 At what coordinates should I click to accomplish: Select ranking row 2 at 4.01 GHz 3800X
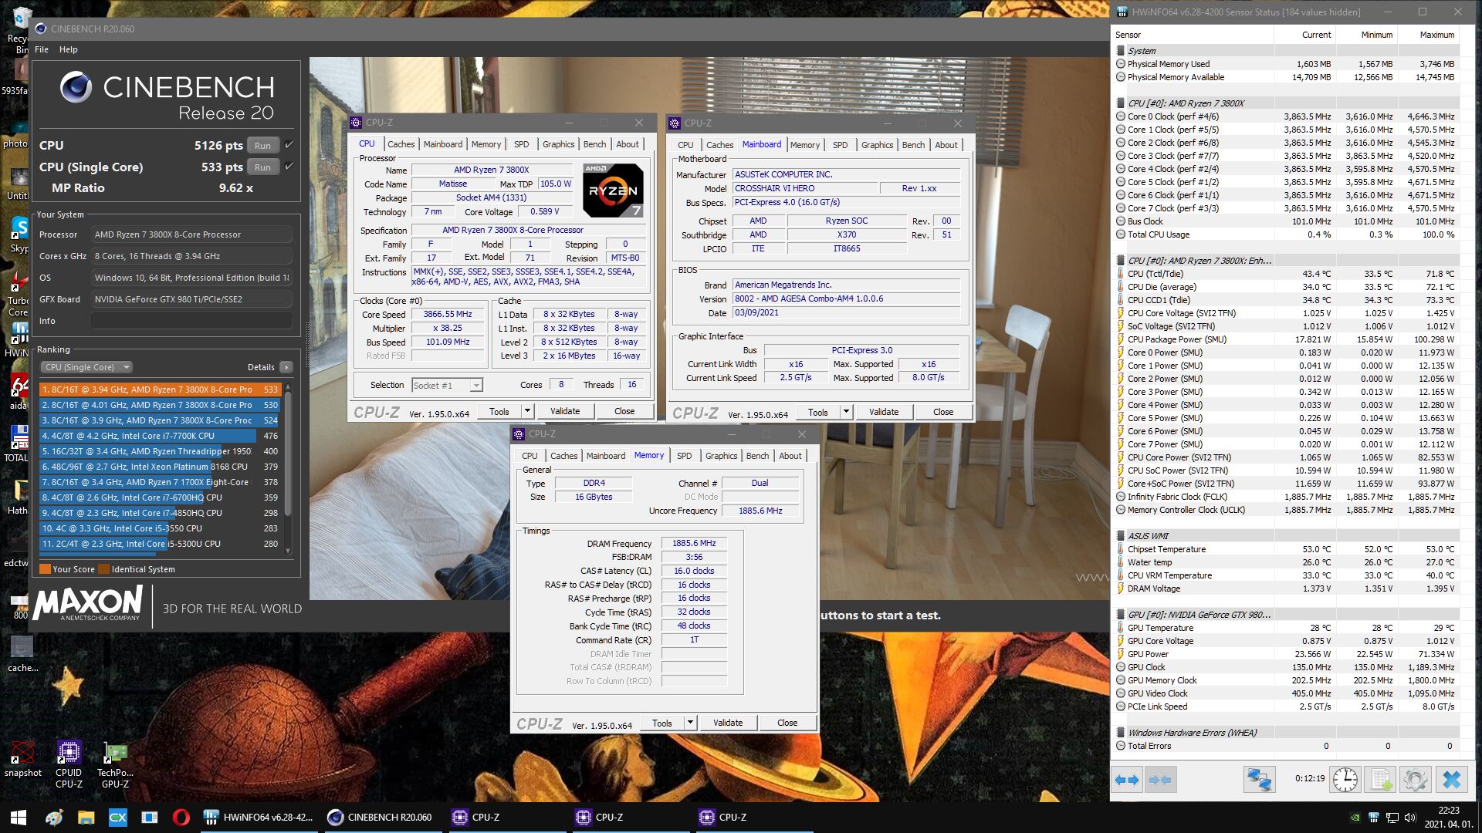pos(159,405)
